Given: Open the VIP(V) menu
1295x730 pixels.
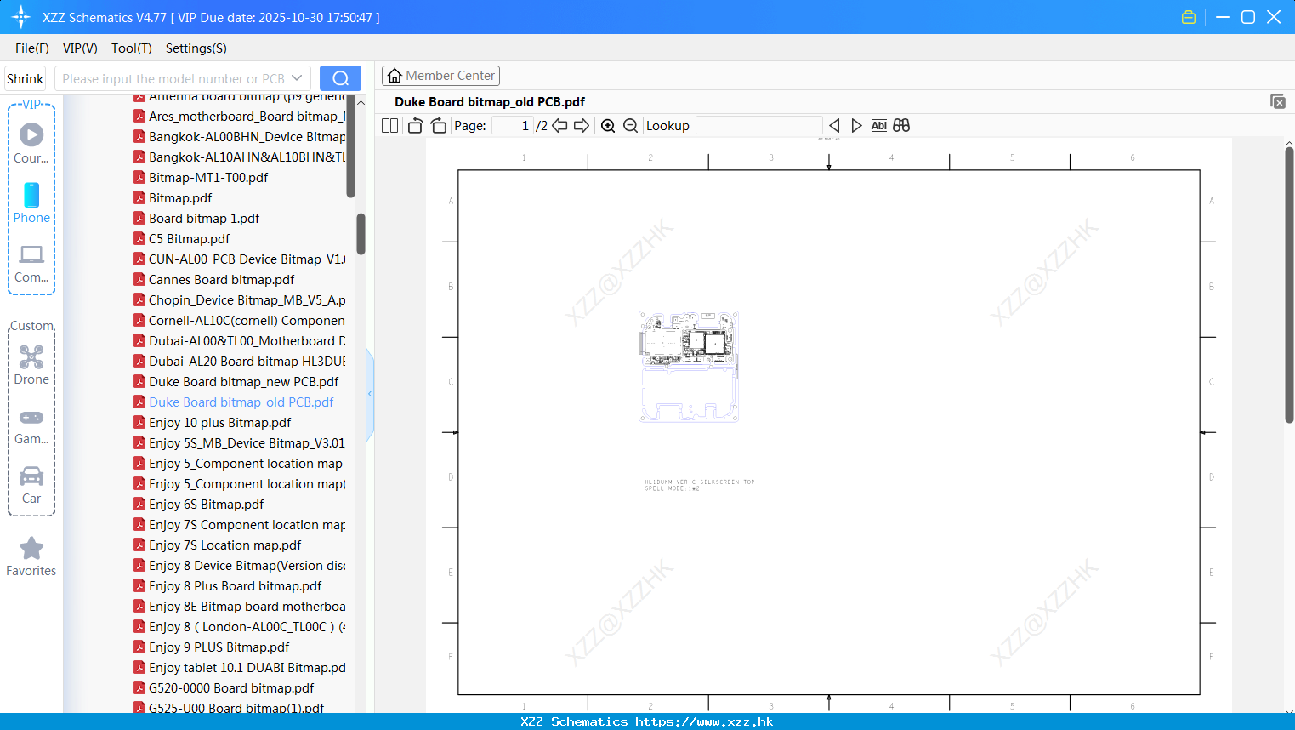Looking at the screenshot, I should [x=80, y=48].
